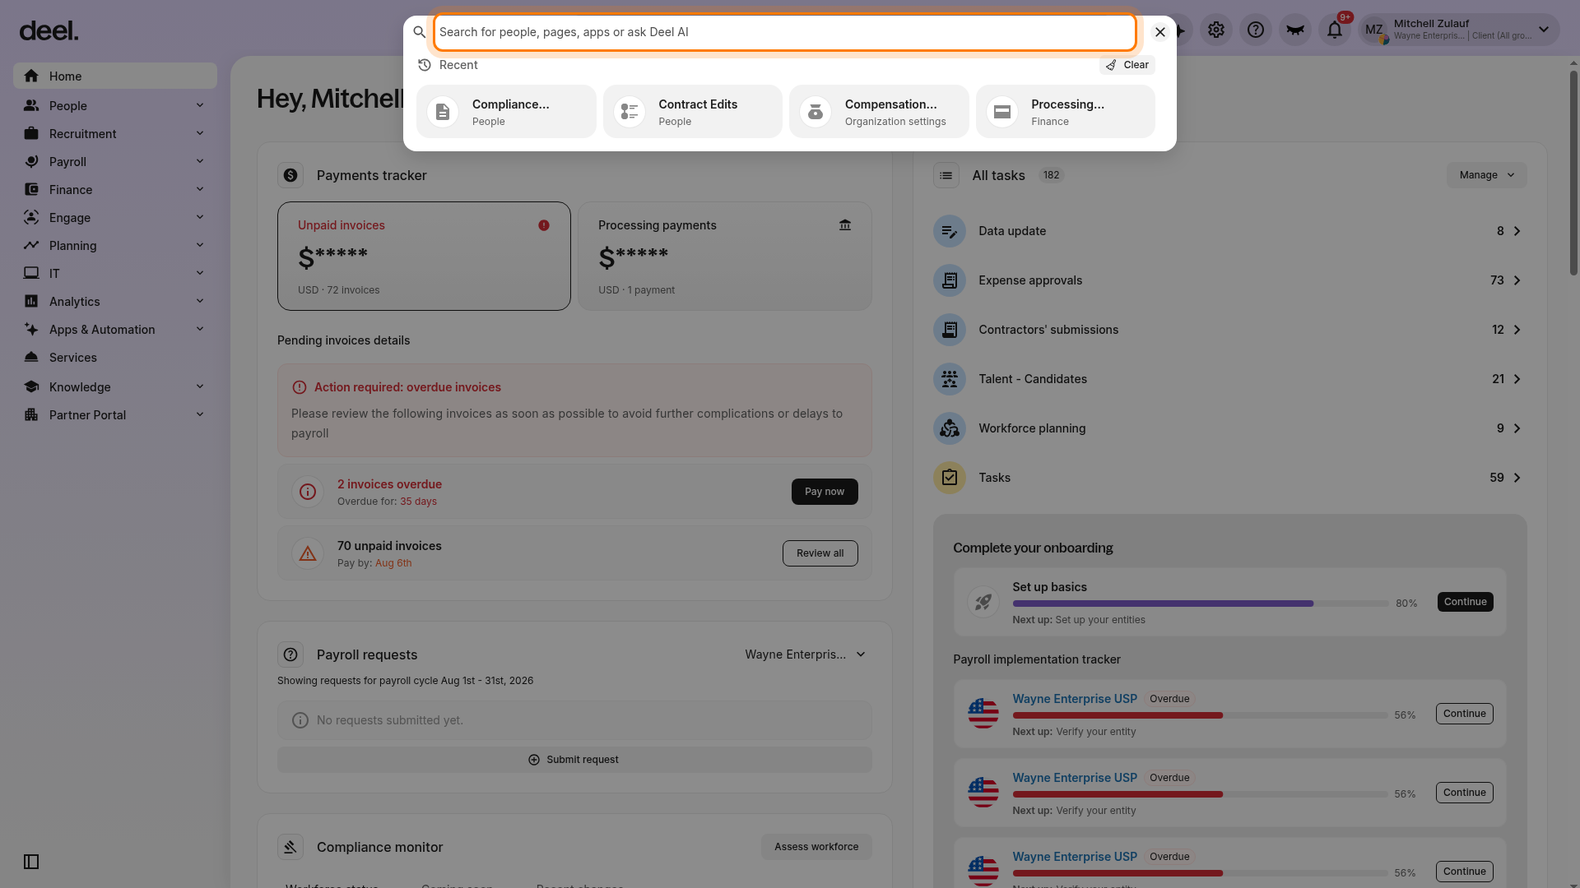Click Submit request button
This screenshot has height=888, width=1580.
[574, 760]
